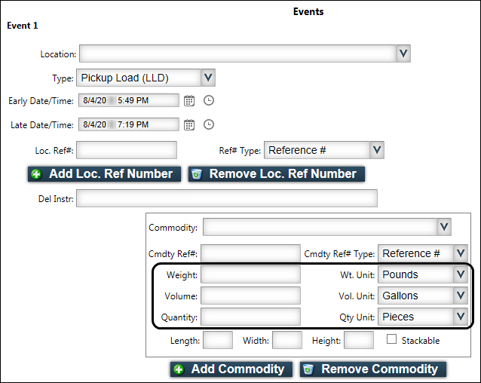Open the Commodity dropdown list

(444, 227)
